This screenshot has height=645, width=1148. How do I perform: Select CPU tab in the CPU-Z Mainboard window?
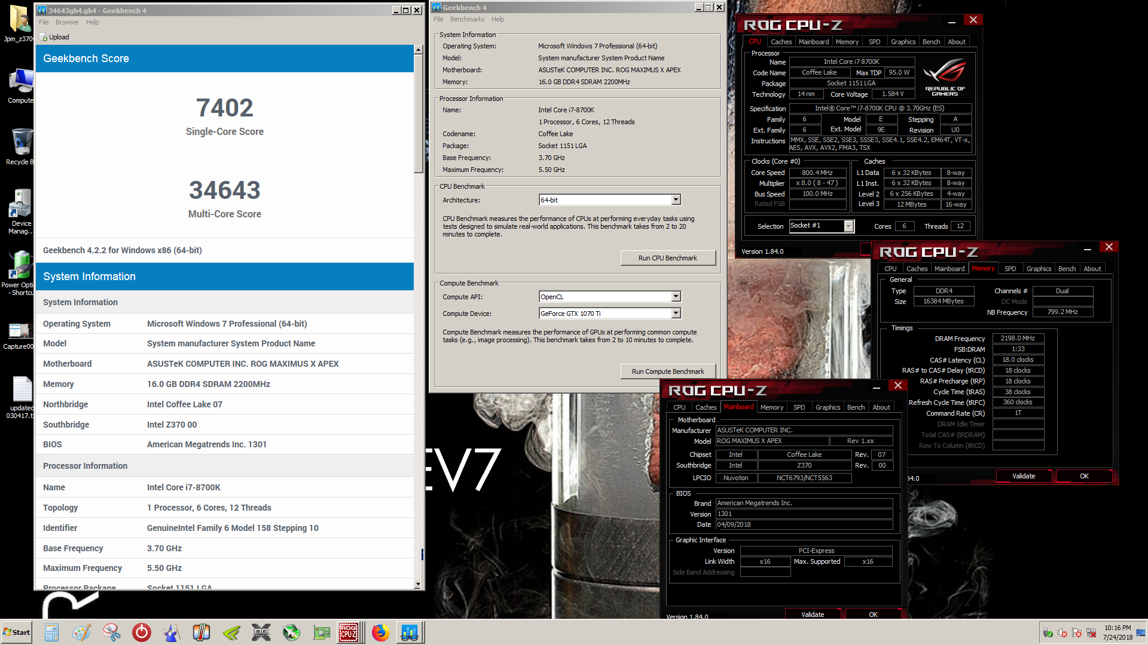click(x=679, y=407)
